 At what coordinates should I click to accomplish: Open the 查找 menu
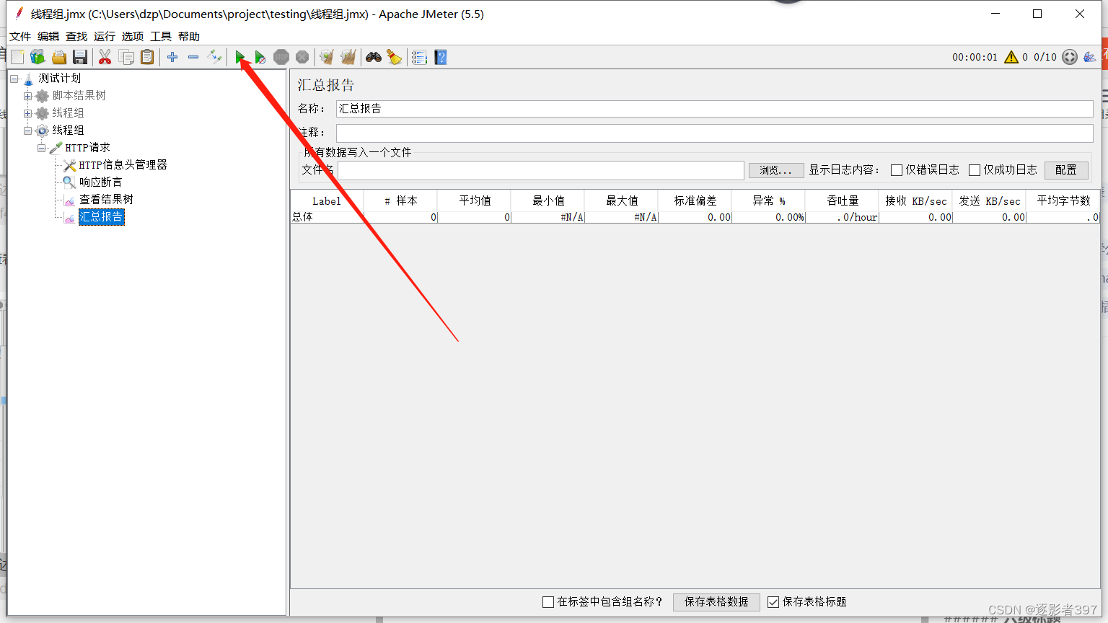coord(76,36)
